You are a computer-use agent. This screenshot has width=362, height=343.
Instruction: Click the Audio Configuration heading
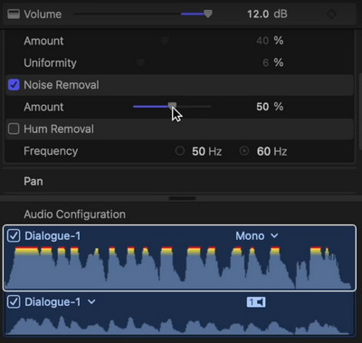(x=74, y=214)
